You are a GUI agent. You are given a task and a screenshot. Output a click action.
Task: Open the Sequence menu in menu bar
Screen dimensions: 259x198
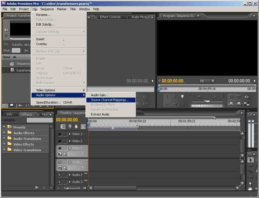(x=47, y=9)
